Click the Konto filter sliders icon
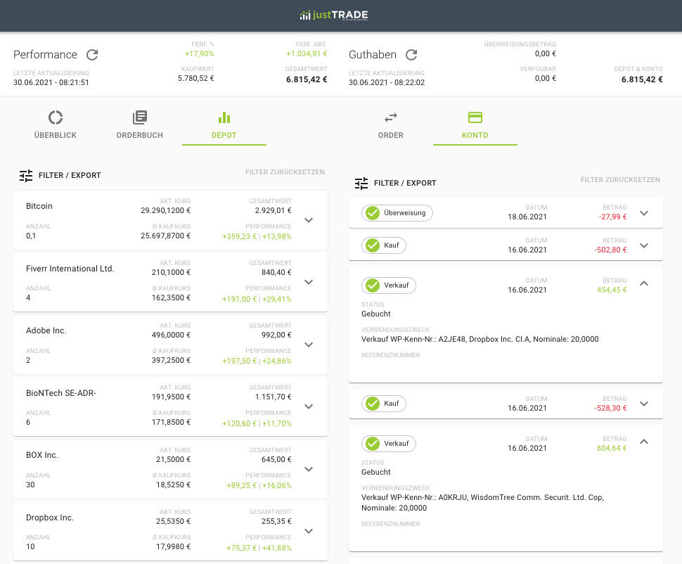 coord(361,184)
